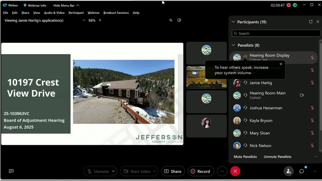Image resolution: width=322 pixels, height=181 pixels.
Task: Open participants panel more options
Action: (316, 157)
